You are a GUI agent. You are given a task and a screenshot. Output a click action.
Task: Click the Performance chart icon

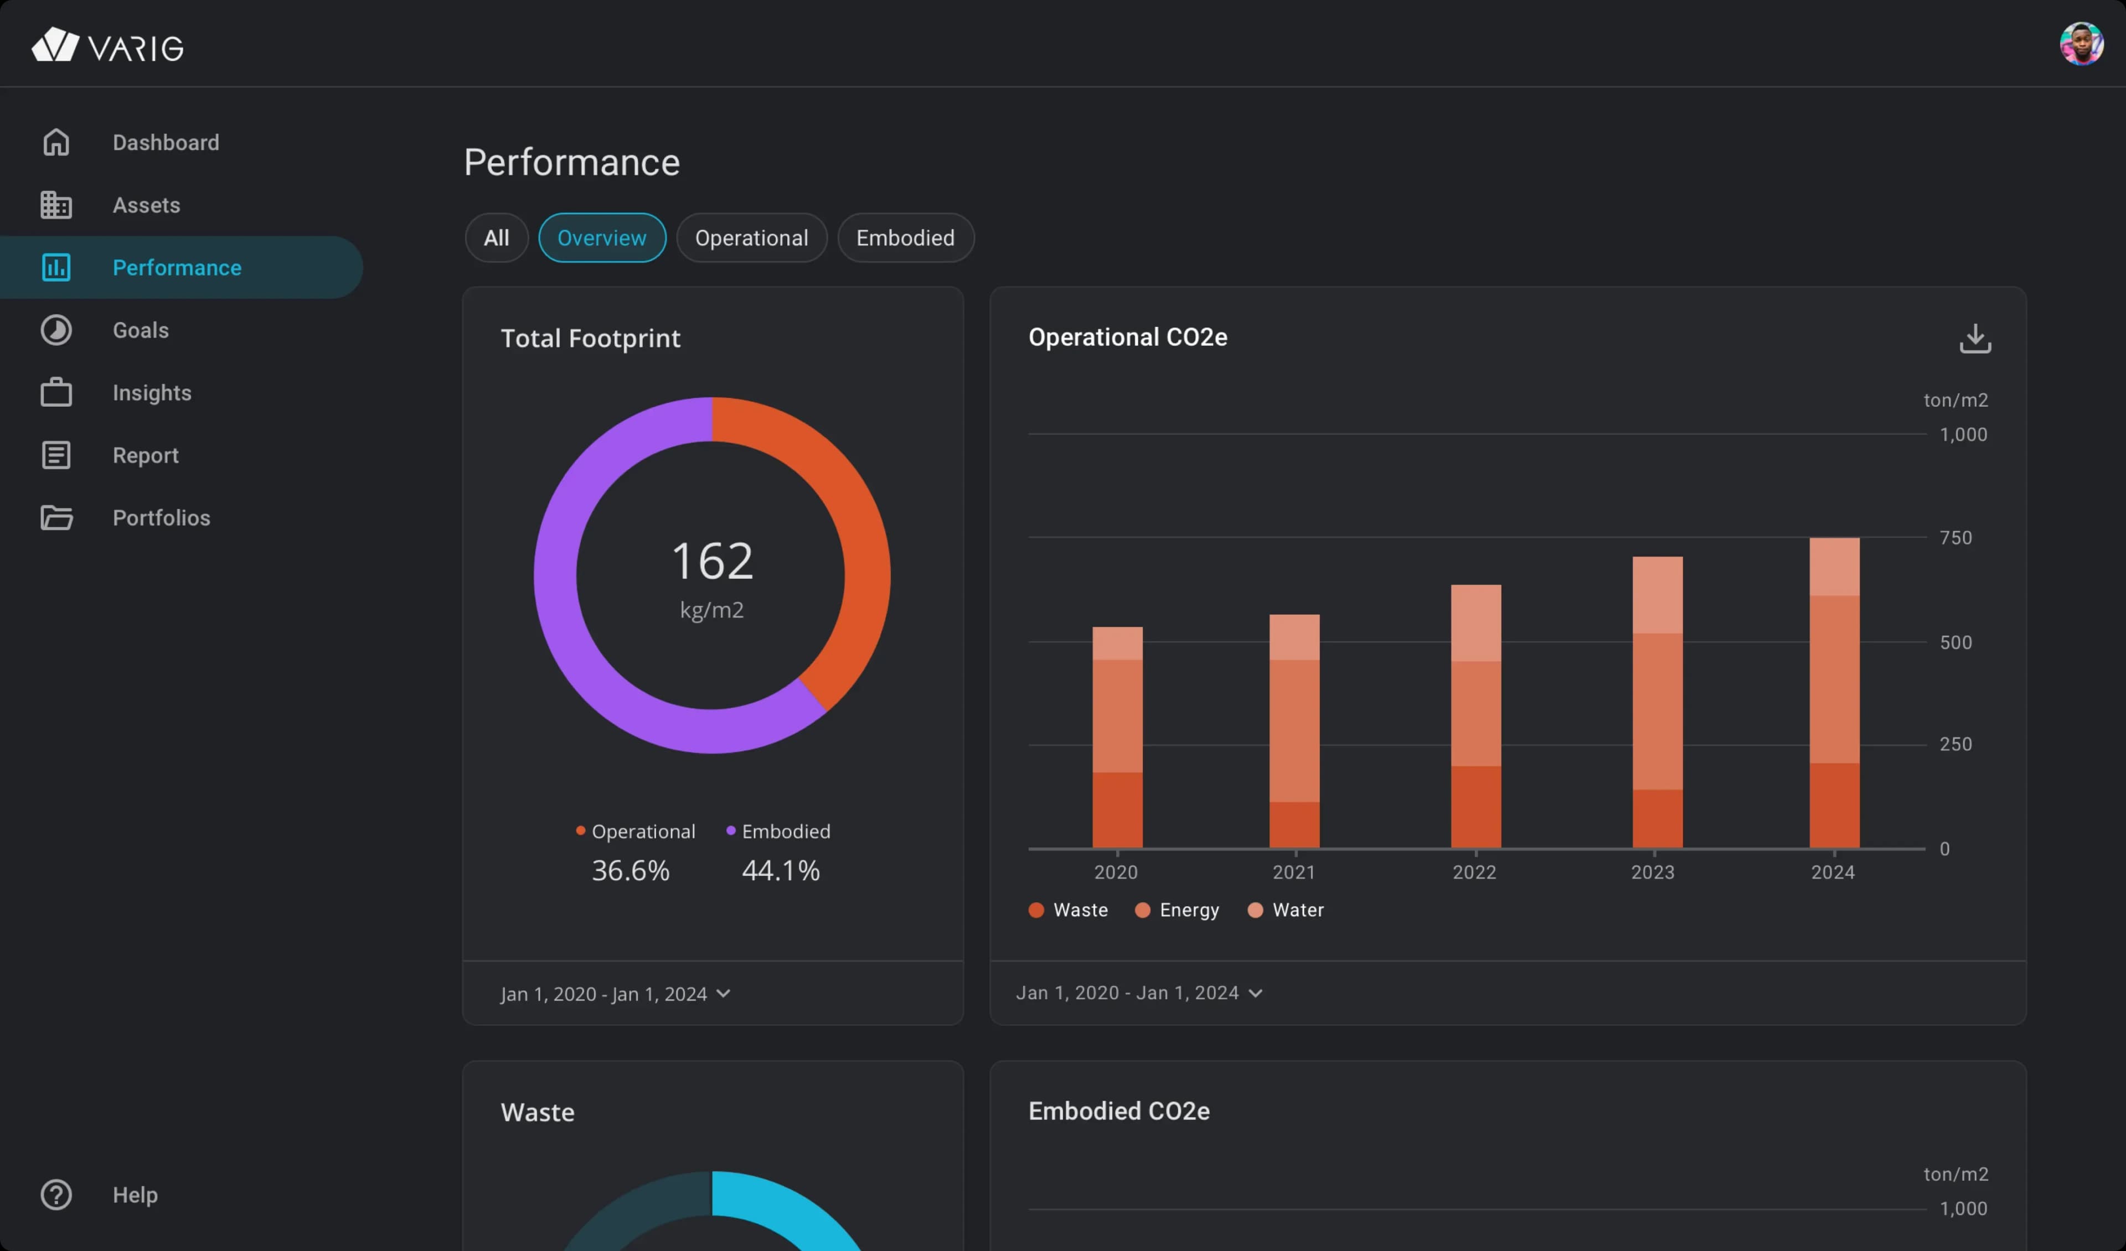click(56, 267)
